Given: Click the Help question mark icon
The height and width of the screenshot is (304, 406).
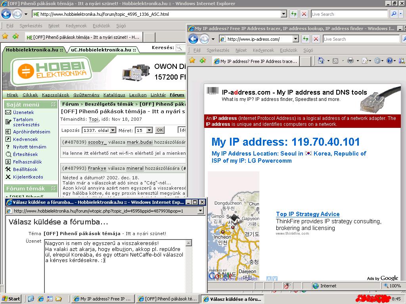Looking at the screenshot, I should (390, 61).
